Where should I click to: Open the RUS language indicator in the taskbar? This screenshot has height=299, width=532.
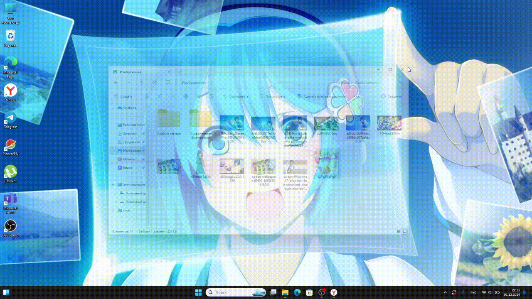click(x=473, y=292)
